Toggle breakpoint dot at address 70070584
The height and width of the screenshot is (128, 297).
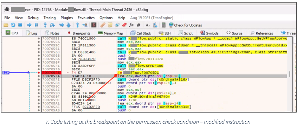tap(39, 83)
